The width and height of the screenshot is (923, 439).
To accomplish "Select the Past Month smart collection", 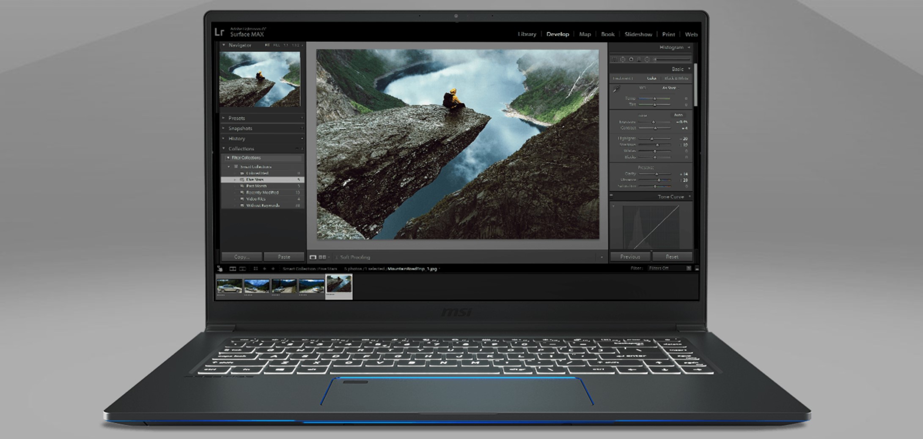I will [x=262, y=186].
